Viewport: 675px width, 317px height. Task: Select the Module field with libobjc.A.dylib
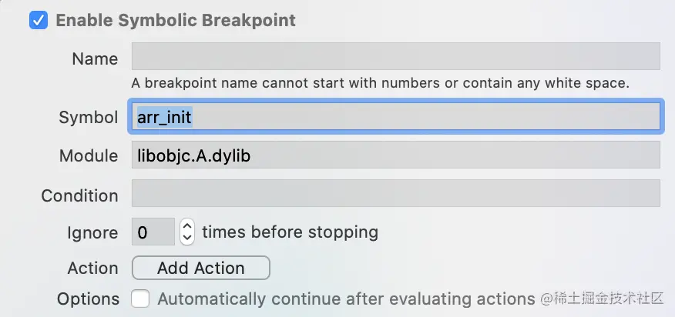coord(395,155)
